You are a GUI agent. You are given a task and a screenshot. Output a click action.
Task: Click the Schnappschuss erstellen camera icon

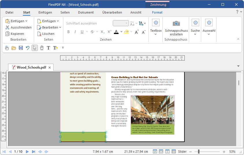[176, 23]
